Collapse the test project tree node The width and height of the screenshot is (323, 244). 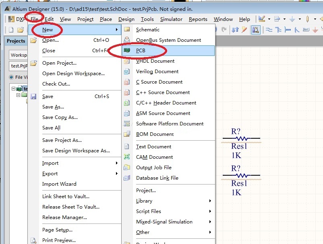coord(13,89)
